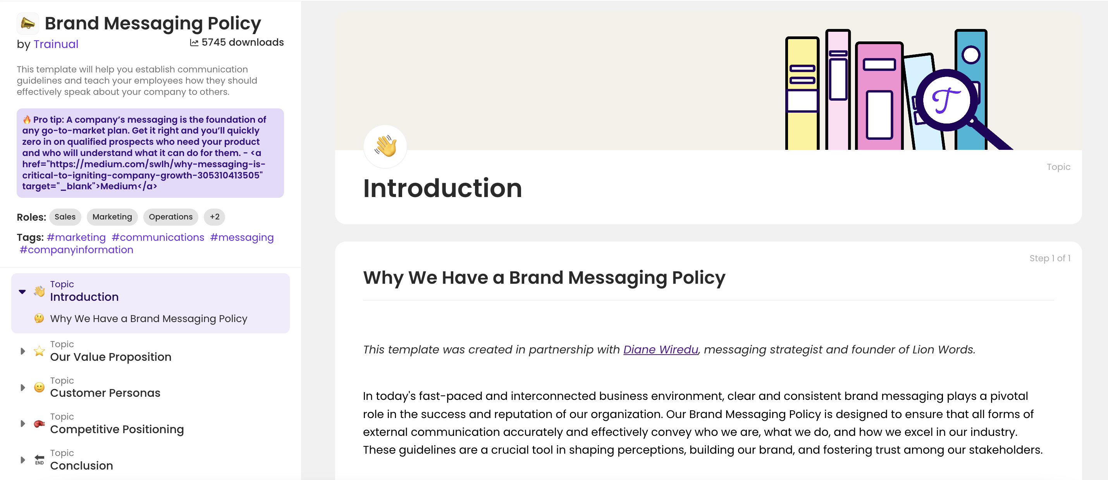Image resolution: width=1108 pixels, height=480 pixels.
Task: Click the horizontal scrollbar below the sidebar
Action: pos(151,478)
